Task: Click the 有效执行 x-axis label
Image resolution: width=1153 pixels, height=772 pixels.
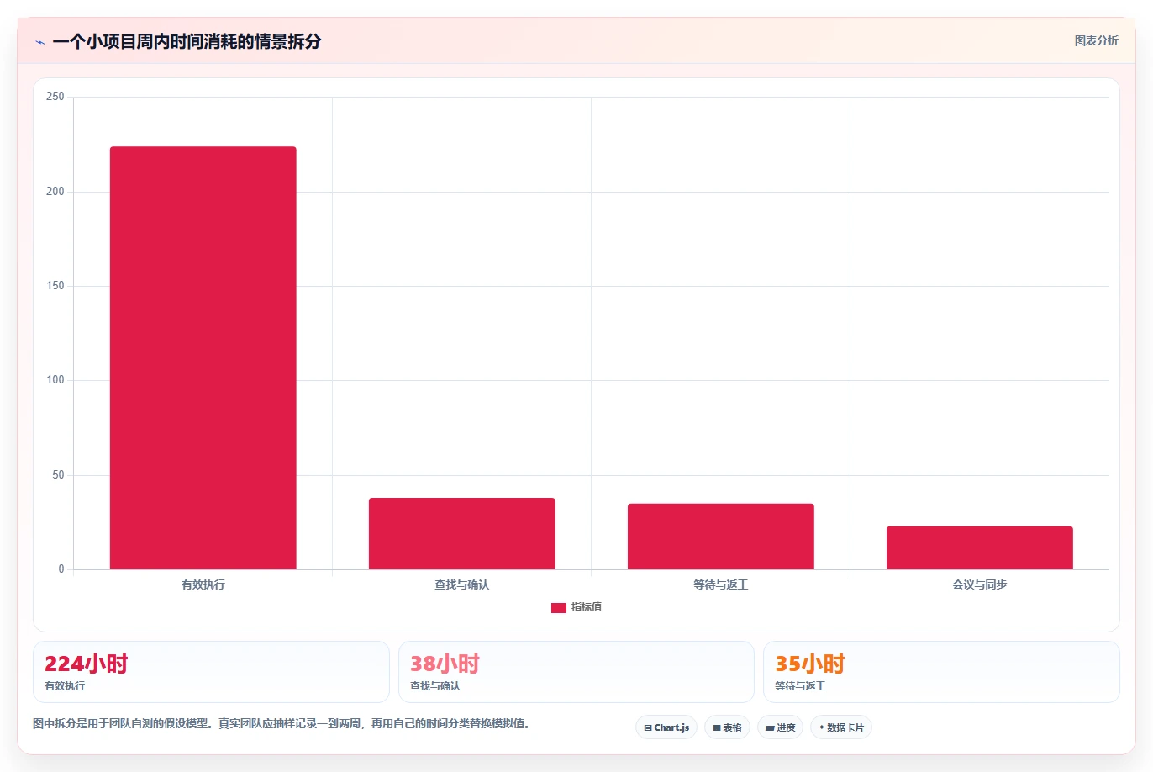Action: (x=203, y=584)
